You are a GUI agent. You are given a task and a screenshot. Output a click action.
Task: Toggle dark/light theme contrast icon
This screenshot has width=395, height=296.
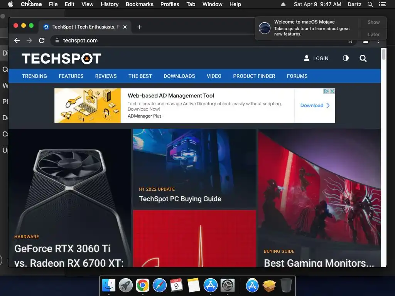[x=346, y=59]
